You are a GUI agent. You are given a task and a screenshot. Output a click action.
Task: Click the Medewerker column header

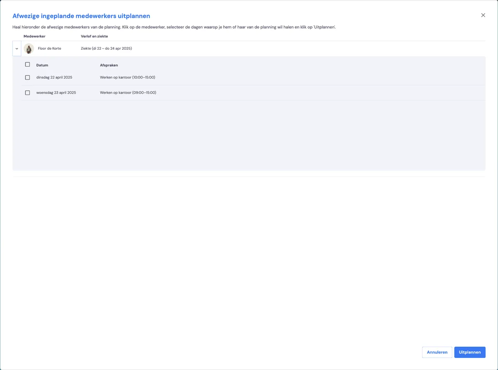(34, 36)
